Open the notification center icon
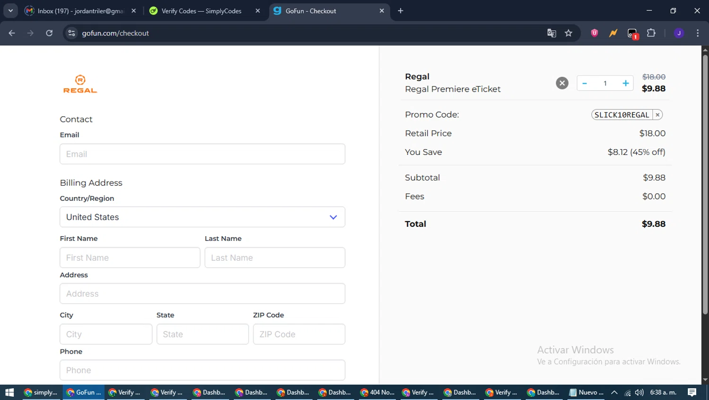Viewport: 709px width, 400px height. tap(692, 392)
